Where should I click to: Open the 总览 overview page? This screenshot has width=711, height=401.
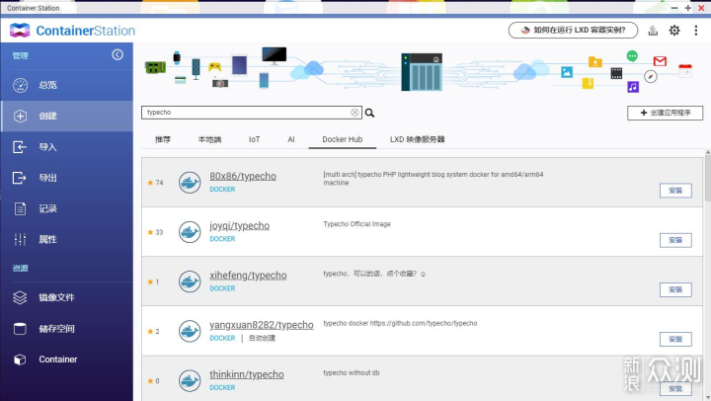click(67, 85)
